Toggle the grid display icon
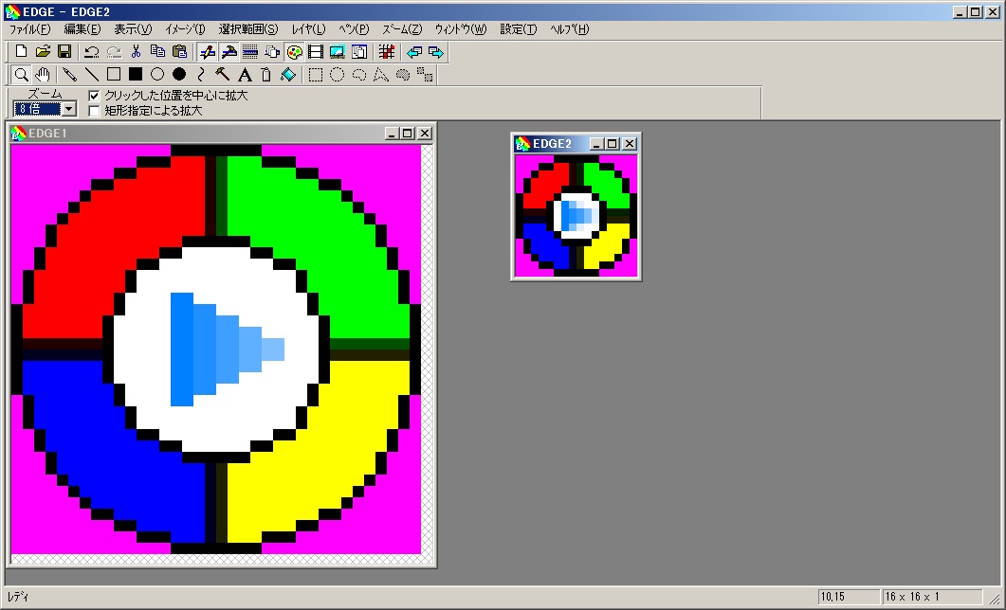The height and width of the screenshot is (610, 1006). pyautogui.click(x=386, y=52)
